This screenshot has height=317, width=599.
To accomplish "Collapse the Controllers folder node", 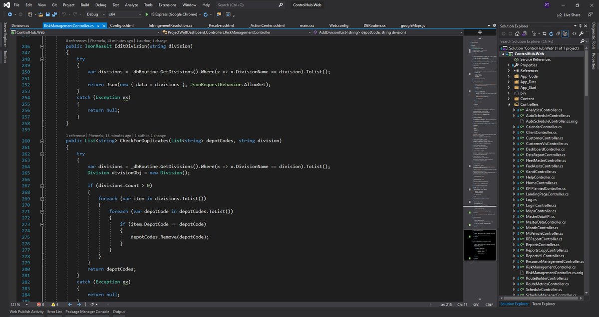I will pyautogui.click(x=509, y=104).
